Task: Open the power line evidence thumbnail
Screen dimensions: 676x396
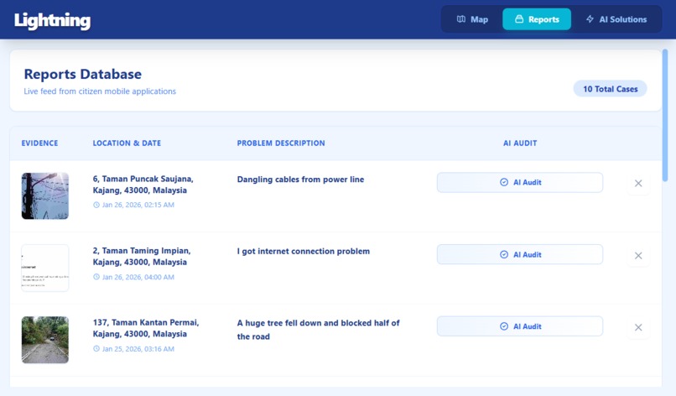Action: (x=45, y=195)
